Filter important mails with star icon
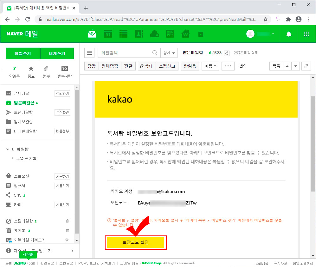316x268 pixels. tap(31, 72)
